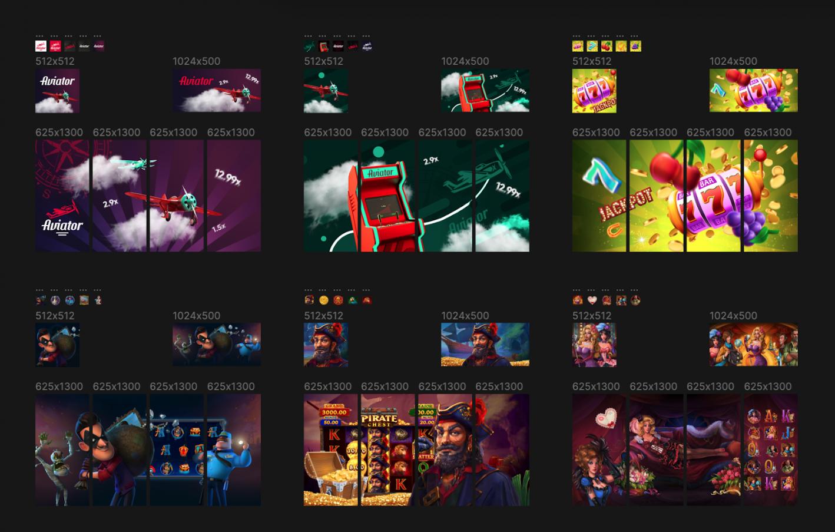This screenshot has width=835, height=532.
Task: Select the tall screenshot with blue seven
Action: click(599, 196)
